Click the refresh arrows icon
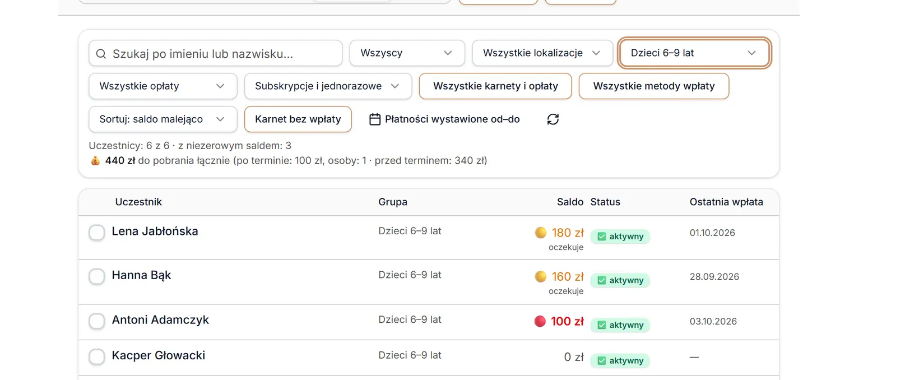The height and width of the screenshot is (380, 919). coord(553,119)
